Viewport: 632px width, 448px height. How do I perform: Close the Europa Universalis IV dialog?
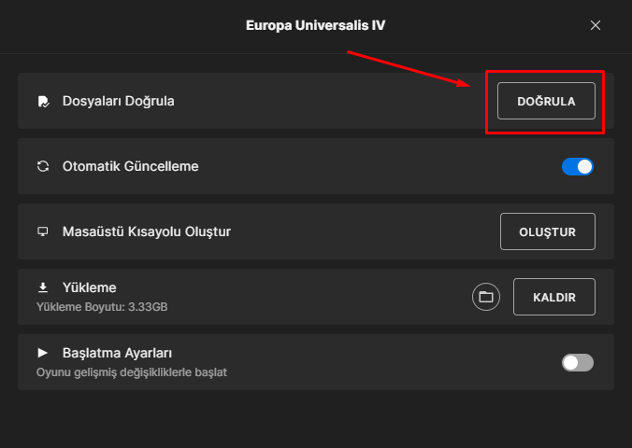pyautogui.click(x=596, y=25)
